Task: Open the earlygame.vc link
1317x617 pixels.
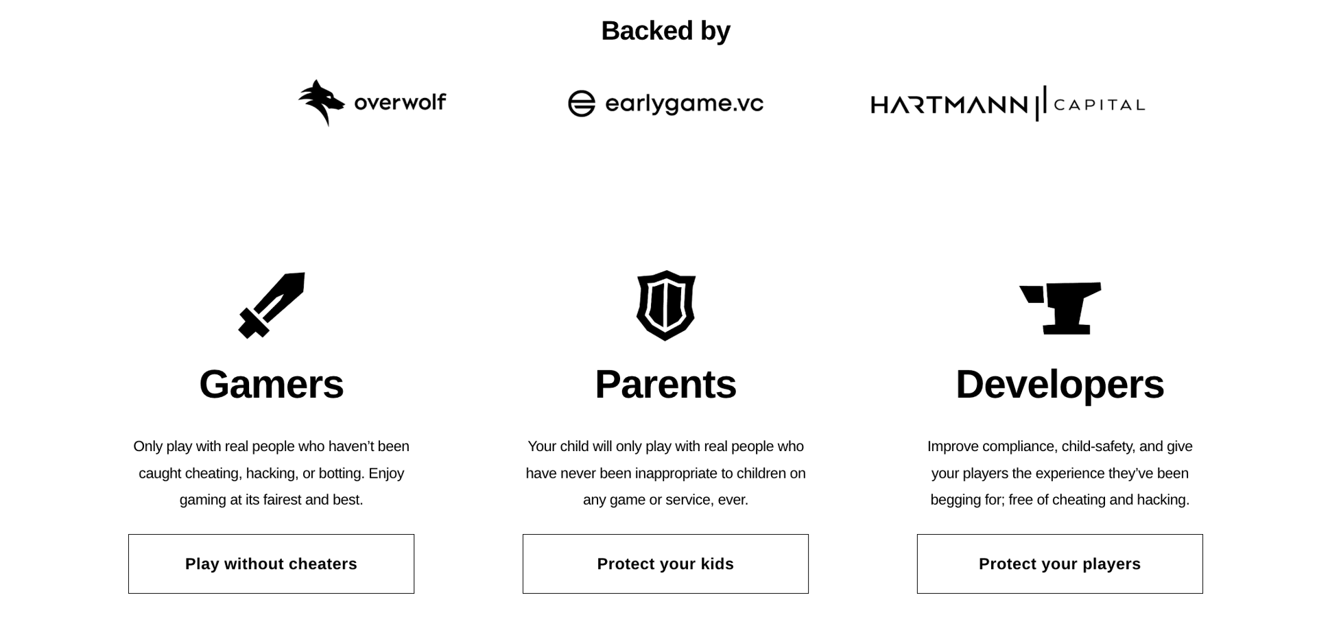Action: 667,103
